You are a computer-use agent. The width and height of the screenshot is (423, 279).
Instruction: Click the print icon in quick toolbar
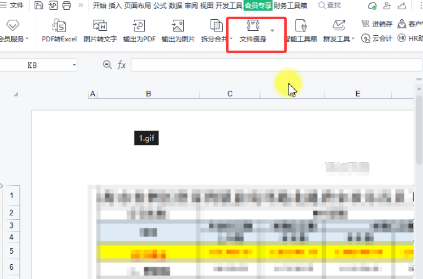click(x=67, y=6)
